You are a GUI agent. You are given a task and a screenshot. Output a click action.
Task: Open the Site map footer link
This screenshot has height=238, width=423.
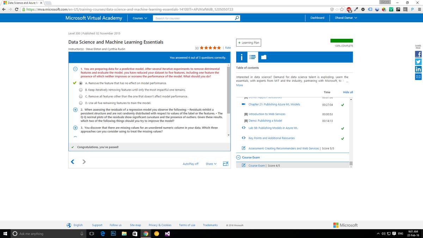tap(135, 225)
